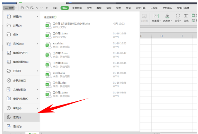Select column H header

[162, 36]
